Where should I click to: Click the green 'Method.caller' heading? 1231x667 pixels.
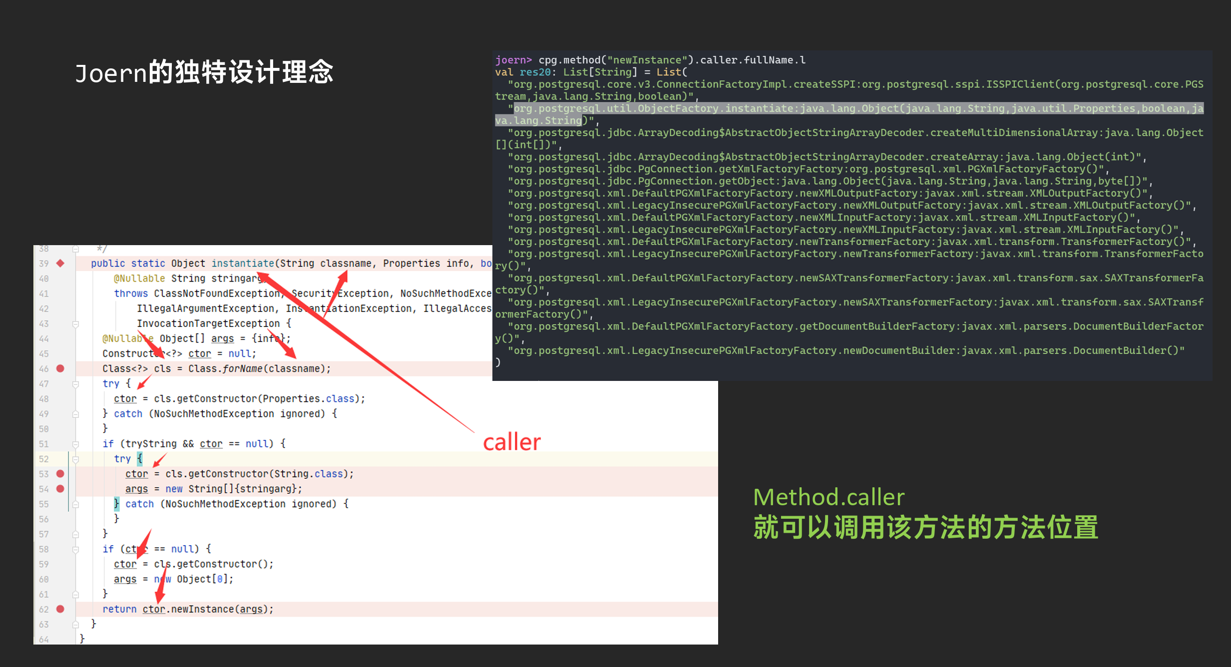tap(829, 497)
